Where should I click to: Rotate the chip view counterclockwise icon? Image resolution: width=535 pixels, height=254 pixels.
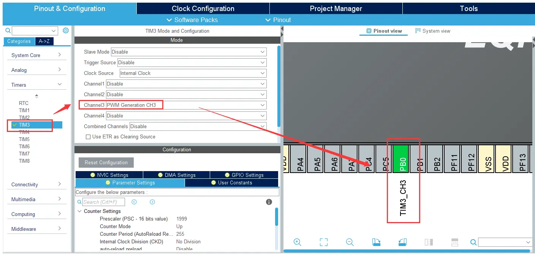pos(402,242)
